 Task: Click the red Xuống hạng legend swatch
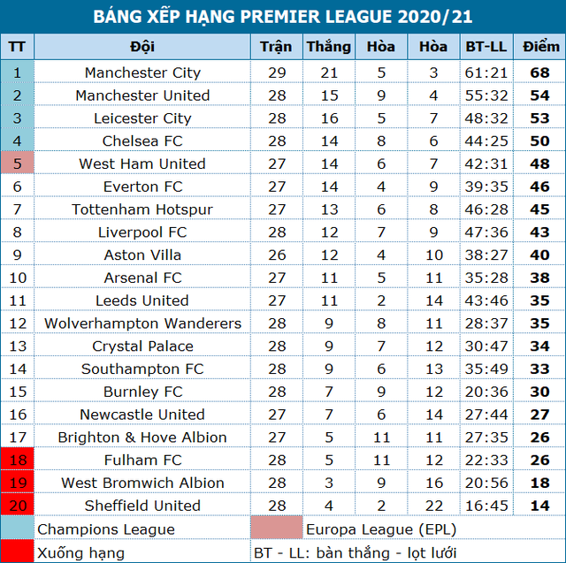[18, 552]
